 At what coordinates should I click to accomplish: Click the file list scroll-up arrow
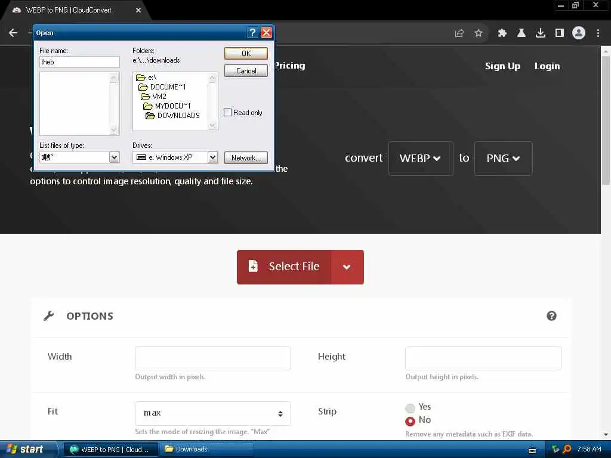(114, 78)
